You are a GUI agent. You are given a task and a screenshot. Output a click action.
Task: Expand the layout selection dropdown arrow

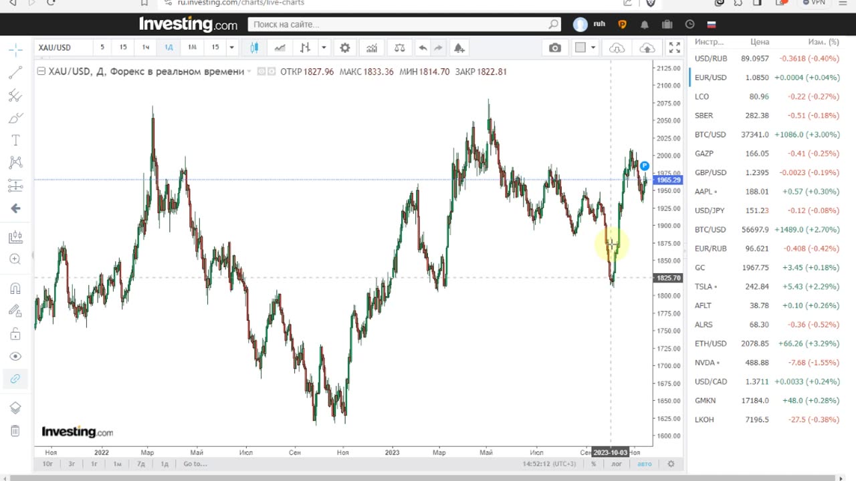[593, 47]
